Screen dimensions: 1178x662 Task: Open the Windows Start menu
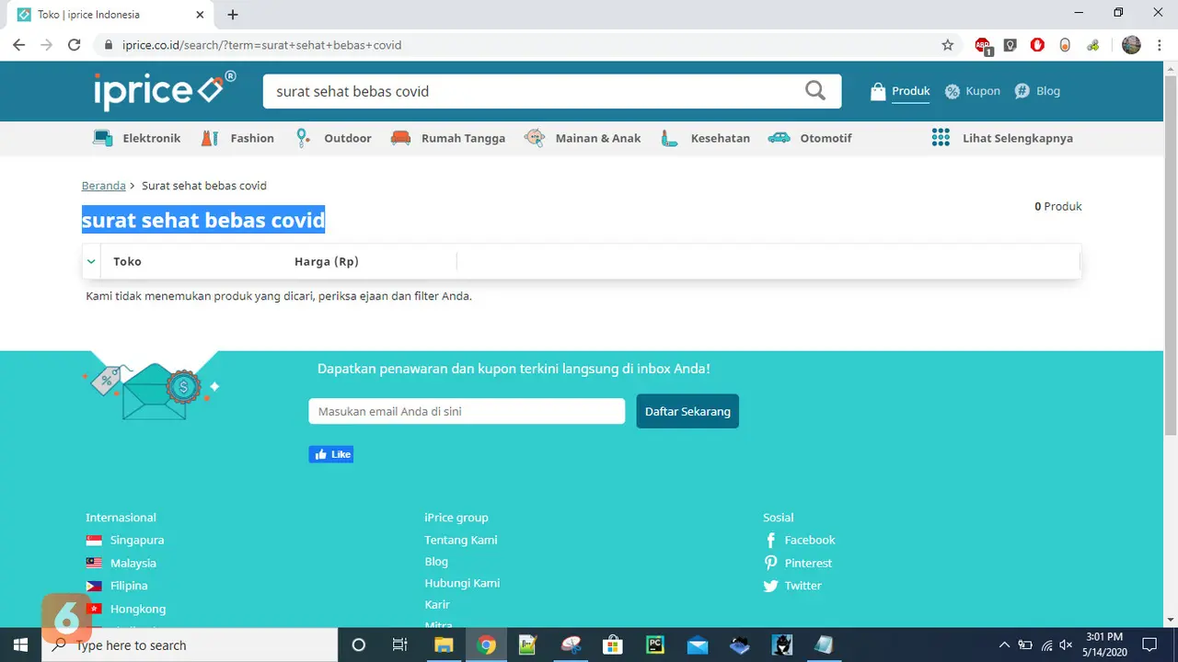tap(20, 645)
